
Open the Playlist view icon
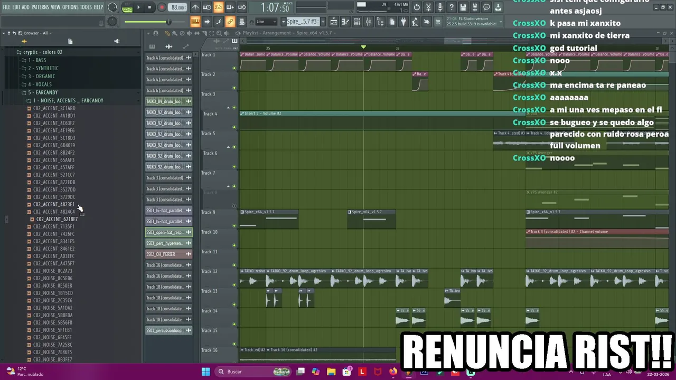[334, 22]
